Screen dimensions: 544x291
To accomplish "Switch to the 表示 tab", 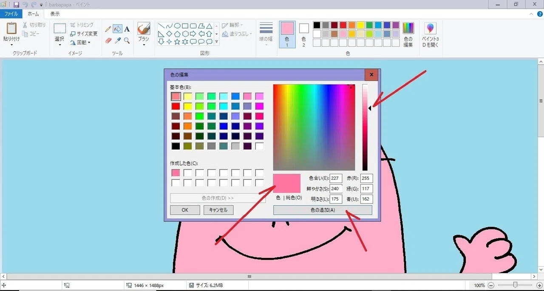I will pyautogui.click(x=55, y=14).
